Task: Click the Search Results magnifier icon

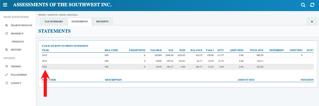Action: pos(6,25)
